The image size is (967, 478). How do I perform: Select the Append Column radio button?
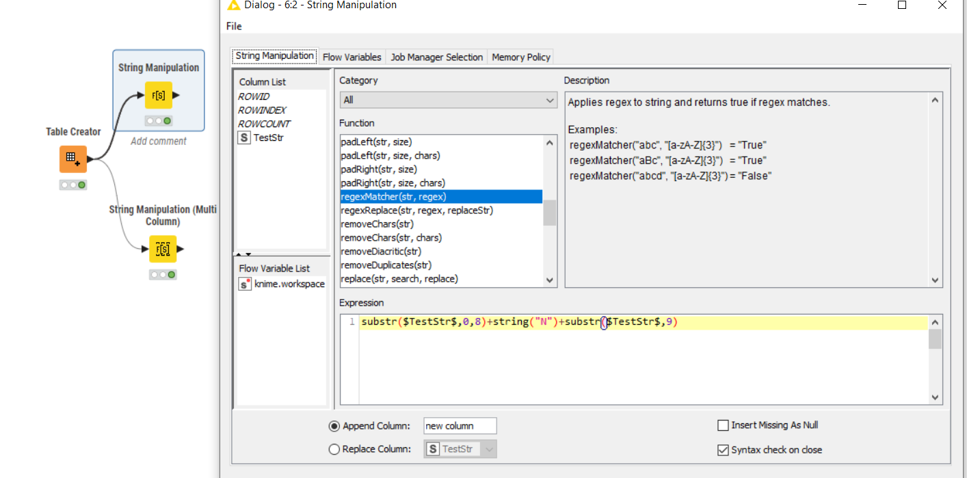334,426
